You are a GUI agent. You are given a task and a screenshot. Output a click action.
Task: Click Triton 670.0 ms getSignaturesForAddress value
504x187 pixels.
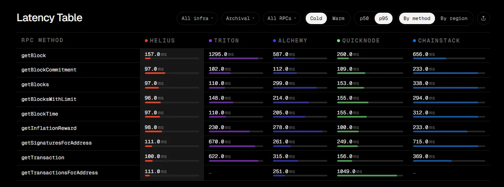point(220,142)
